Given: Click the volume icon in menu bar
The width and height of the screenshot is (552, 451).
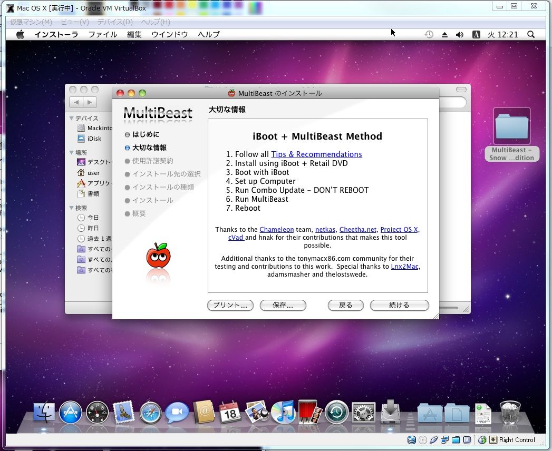Looking at the screenshot, I should tap(460, 34).
